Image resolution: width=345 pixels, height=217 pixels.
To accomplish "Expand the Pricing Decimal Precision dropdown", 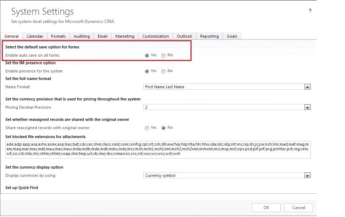I will (307, 107).
